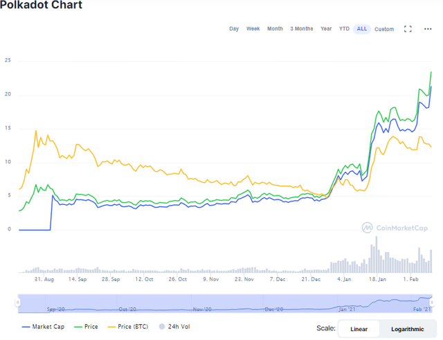Click the 14. Sep axis label
The width and height of the screenshot is (443, 340).
pyautogui.click(x=78, y=279)
